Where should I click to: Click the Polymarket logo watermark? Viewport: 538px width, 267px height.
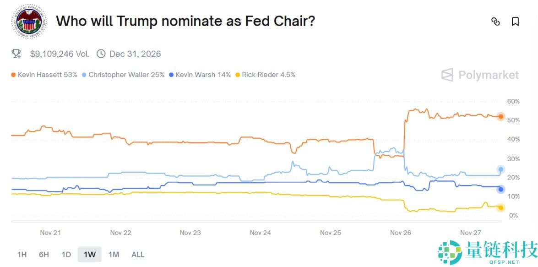(480, 75)
